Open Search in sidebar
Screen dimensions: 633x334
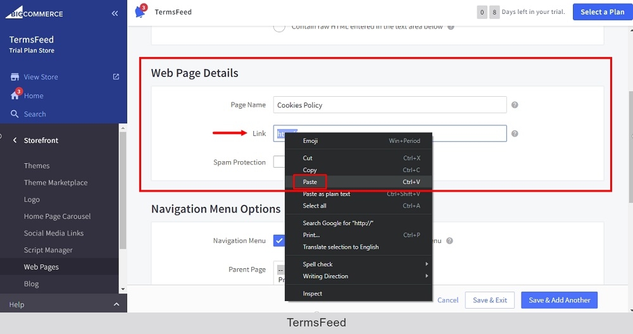(x=35, y=114)
